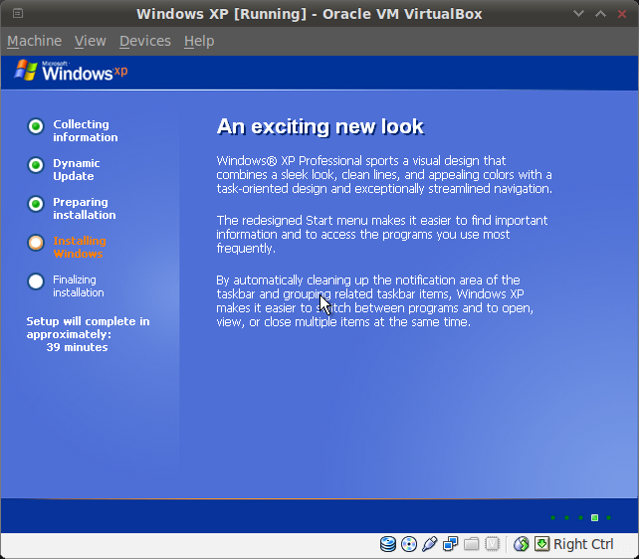Click the Finalizing installation step indicator
The width and height of the screenshot is (639, 559).
click(36, 281)
